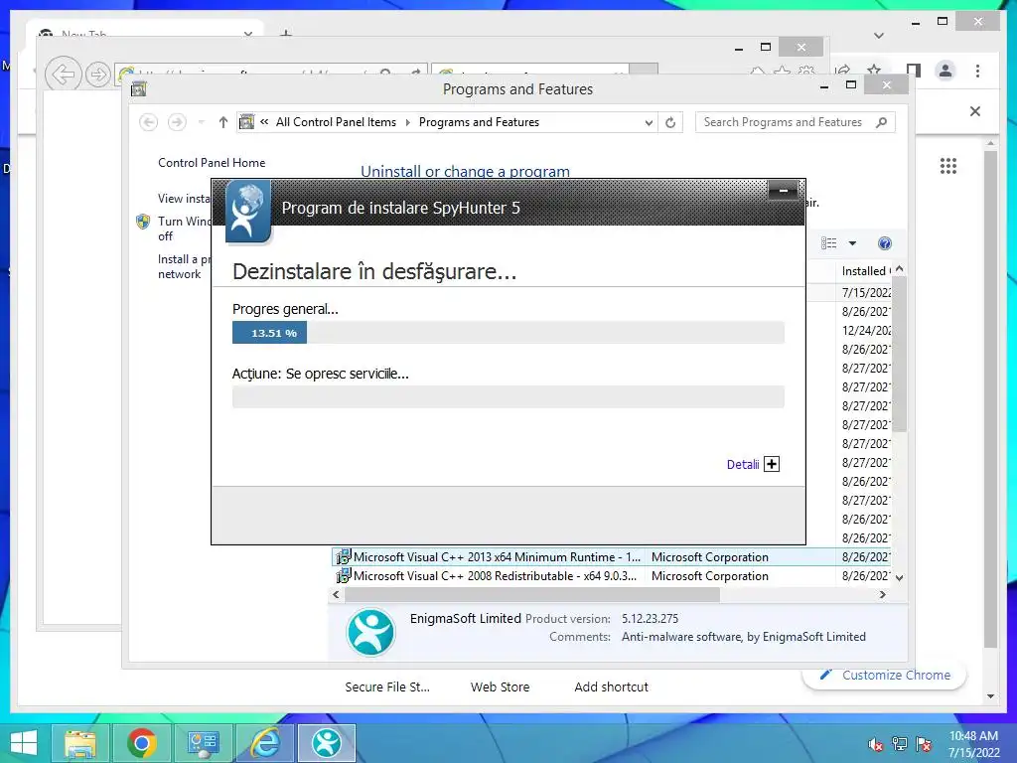1017x763 pixels.
Task: Open Google apps grid in Chrome
Action: coord(948,166)
